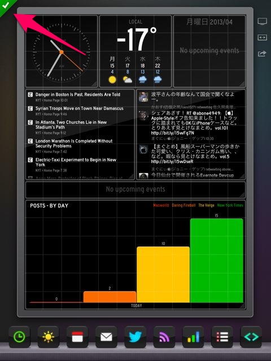Open headline Danger in Boston Is Past
This screenshot has height=361, width=271.
click(78, 94)
